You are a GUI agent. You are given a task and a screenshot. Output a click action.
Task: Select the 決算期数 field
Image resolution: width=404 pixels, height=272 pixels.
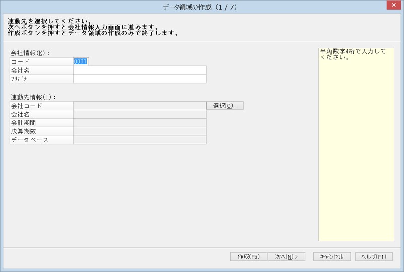click(140, 131)
